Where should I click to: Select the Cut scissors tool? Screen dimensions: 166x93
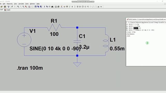[x=44, y=7]
